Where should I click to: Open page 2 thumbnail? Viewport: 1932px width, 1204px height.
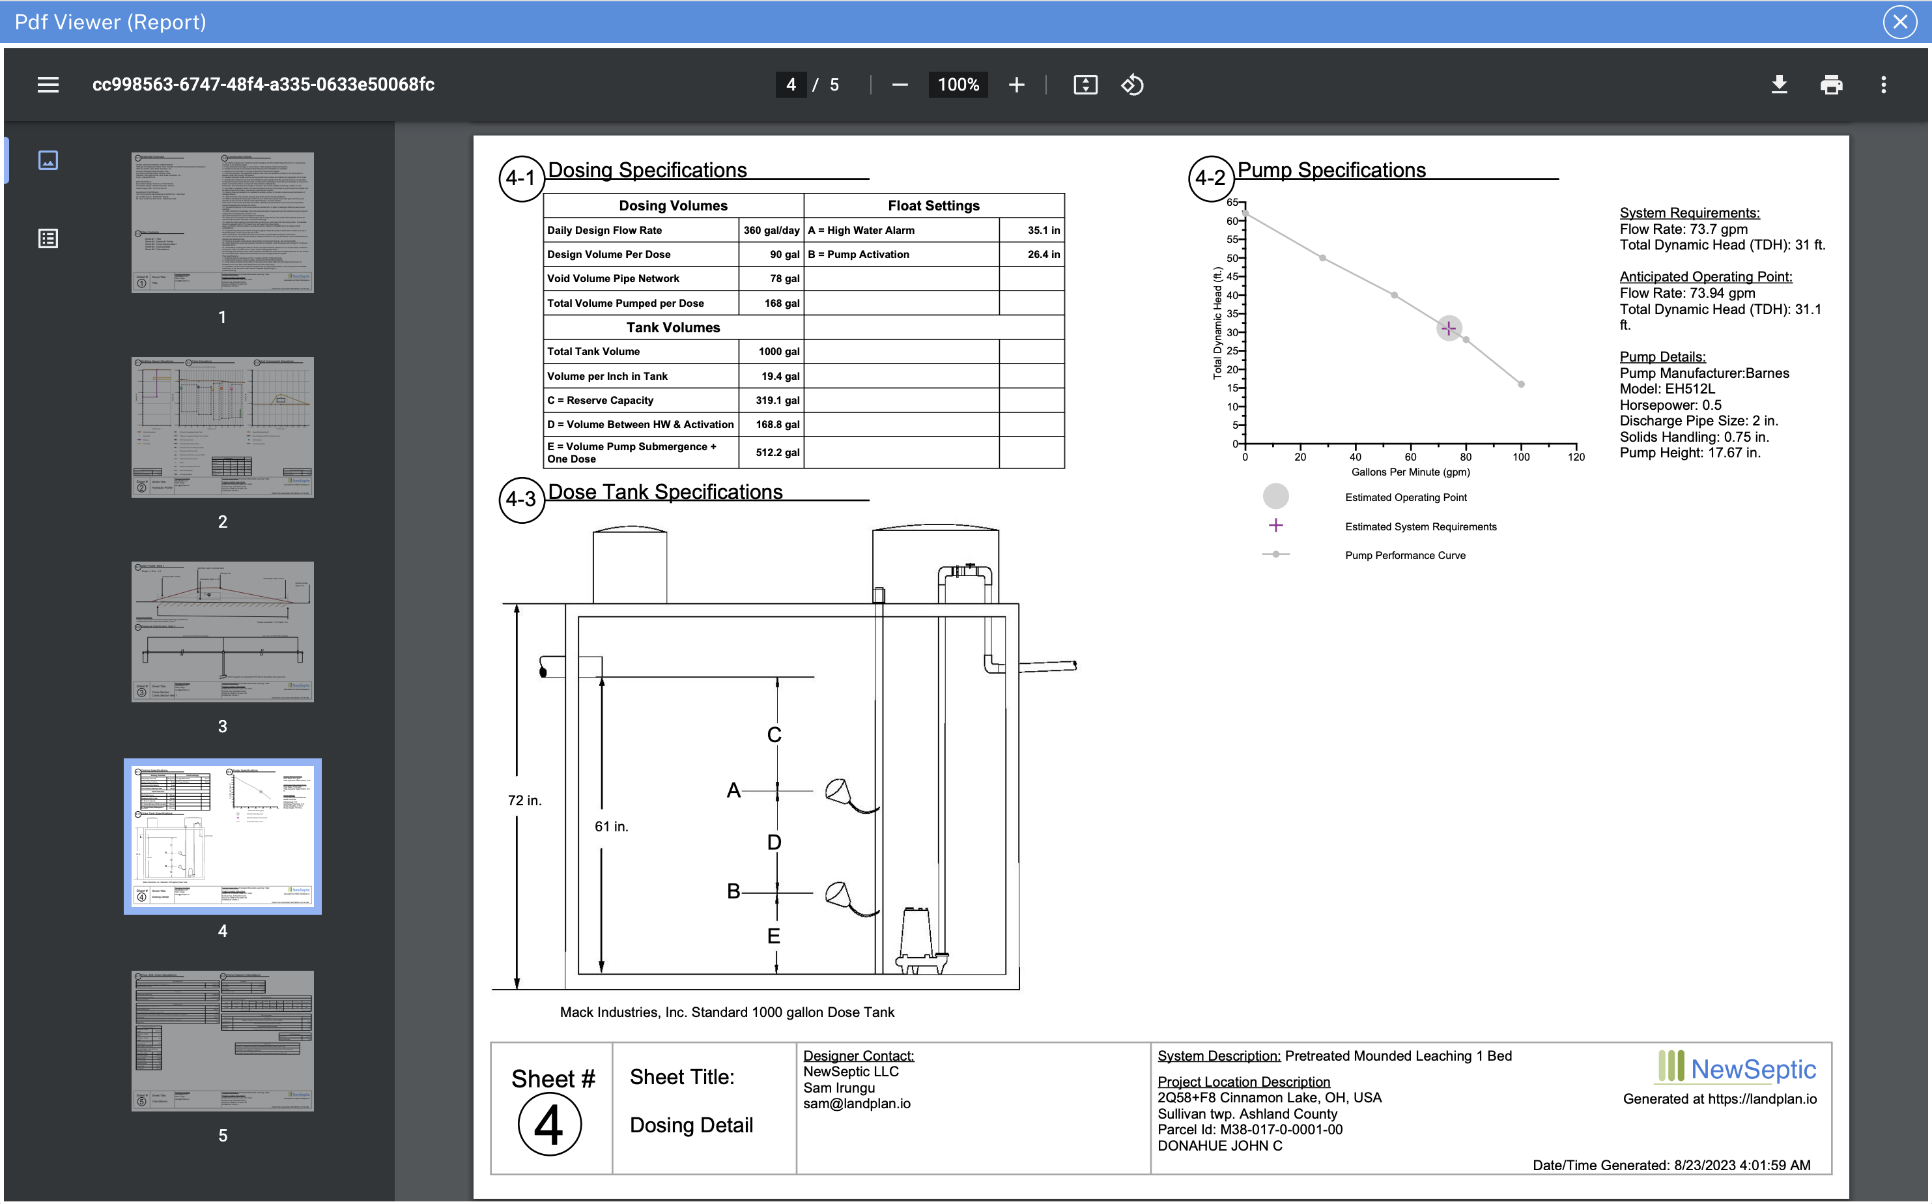tap(222, 427)
